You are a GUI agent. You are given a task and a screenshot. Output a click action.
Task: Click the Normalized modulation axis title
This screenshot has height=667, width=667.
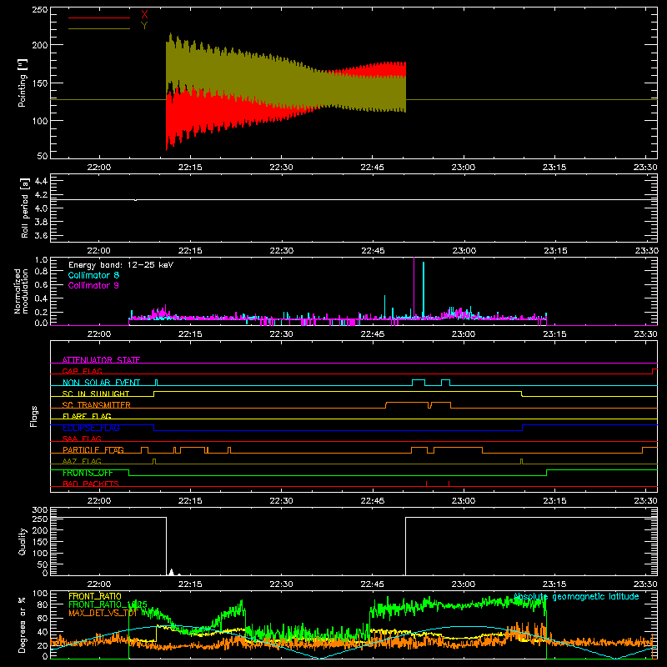(21, 291)
